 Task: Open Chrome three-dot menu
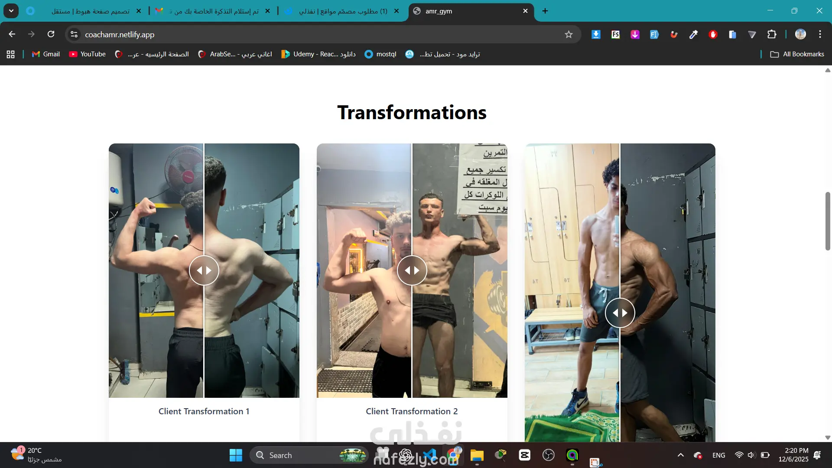820,35
